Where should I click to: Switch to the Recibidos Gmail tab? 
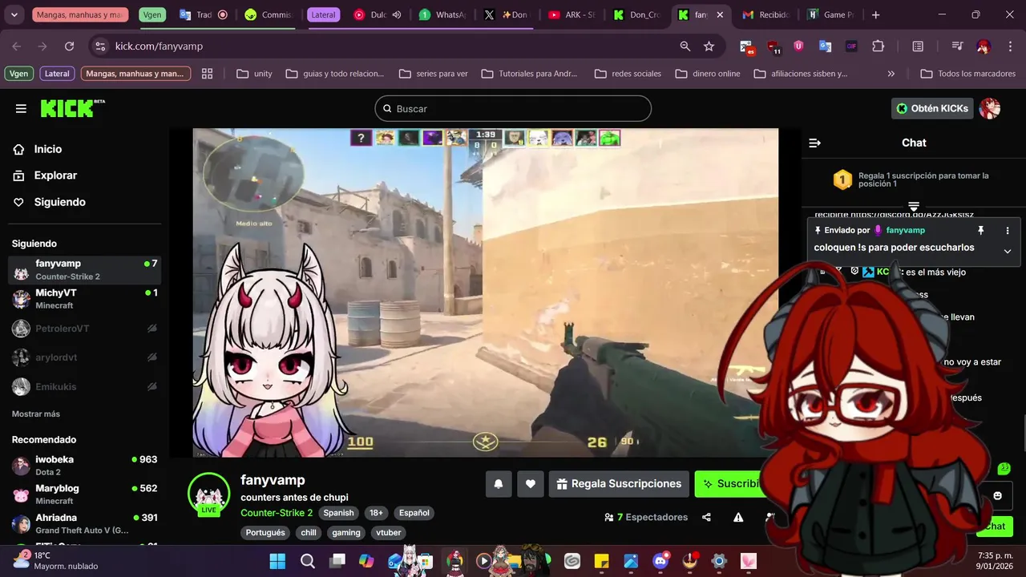tap(767, 14)
